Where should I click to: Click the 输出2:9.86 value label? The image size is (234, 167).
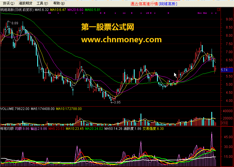coord(39,128)
